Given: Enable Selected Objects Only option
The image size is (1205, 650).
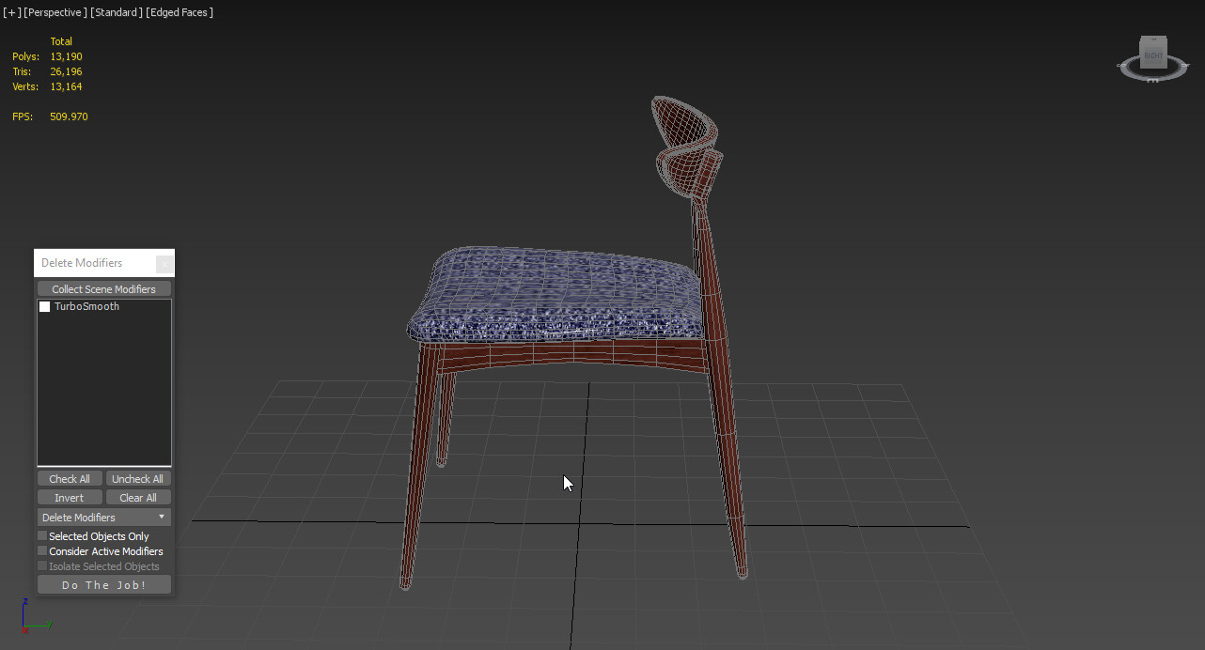Looking at the screenshot, I should click(41, 535).
